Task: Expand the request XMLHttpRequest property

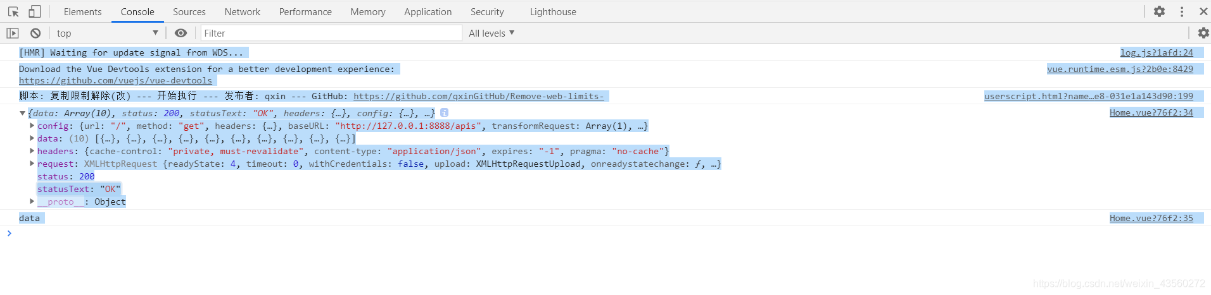Action: pos(32,164)
